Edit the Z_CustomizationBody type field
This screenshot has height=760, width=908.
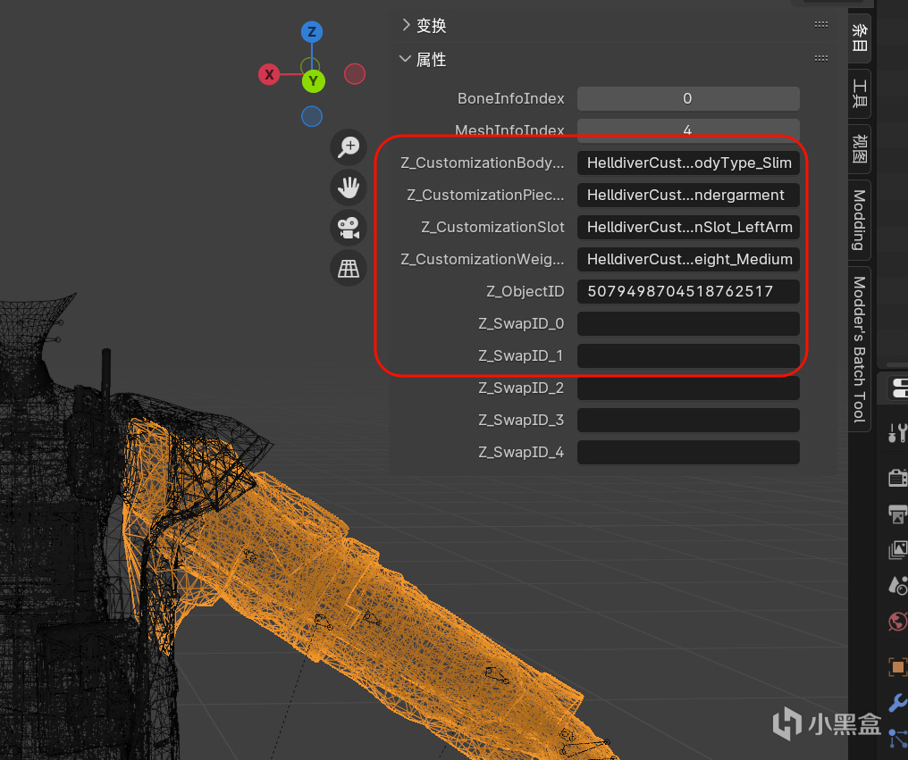[x=688, y=163]
